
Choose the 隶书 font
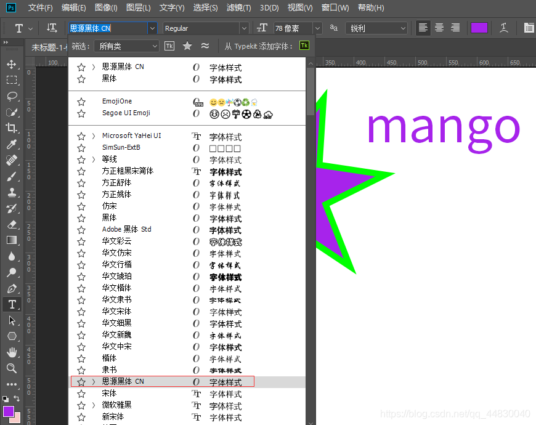[x=187, y=370]
